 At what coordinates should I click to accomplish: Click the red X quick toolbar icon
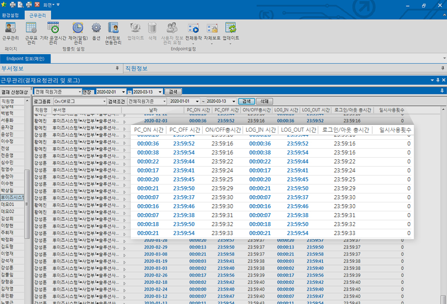(x=37, y=4)
